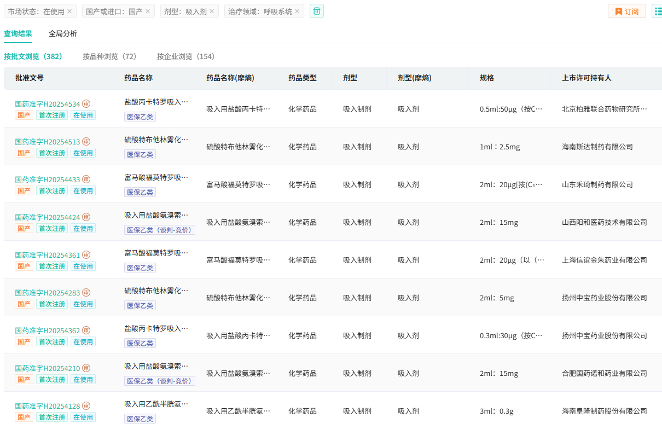Click the 审 icon beside 国药准字H20254433
The height and width of the screenshot is (429, 662).
(x=86, y=179)
